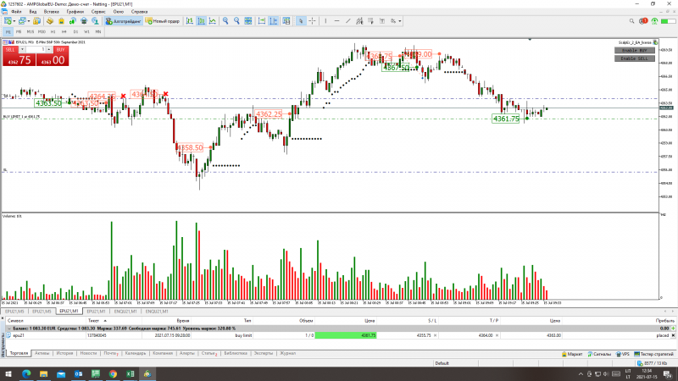Image resolution: width=678 pixels, height=381 pixels.
Task: Open the Графики menu
Action: pyautogui.click(x=75, y=12)
